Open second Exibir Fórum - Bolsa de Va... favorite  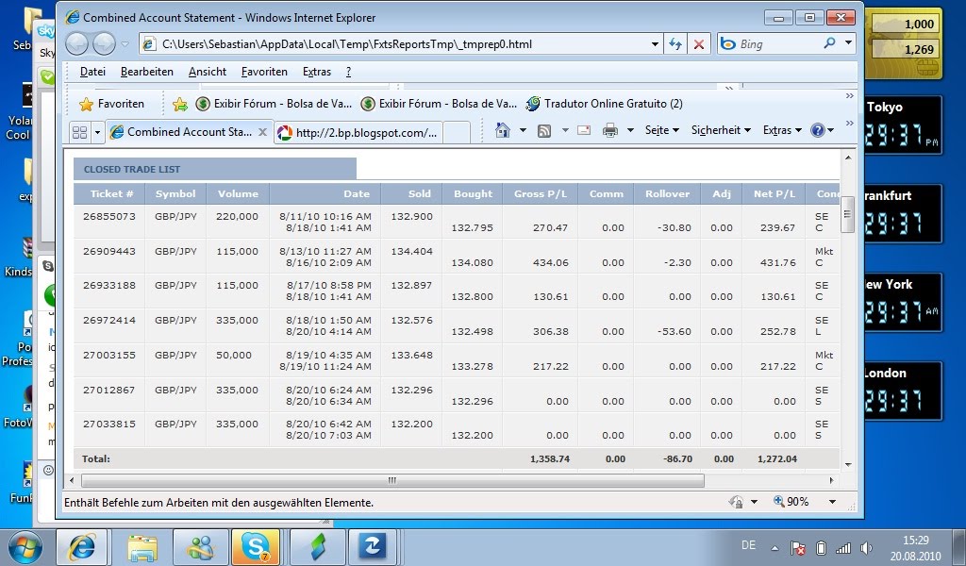click(x=439, y=104)
